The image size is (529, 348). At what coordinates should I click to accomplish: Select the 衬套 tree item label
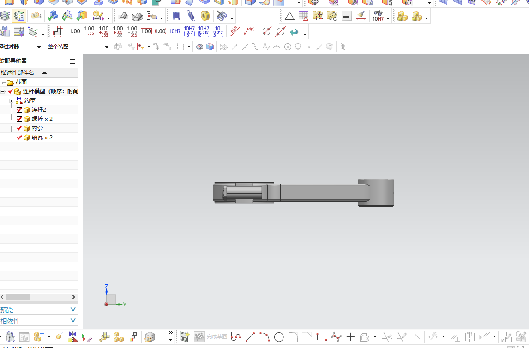37,128
